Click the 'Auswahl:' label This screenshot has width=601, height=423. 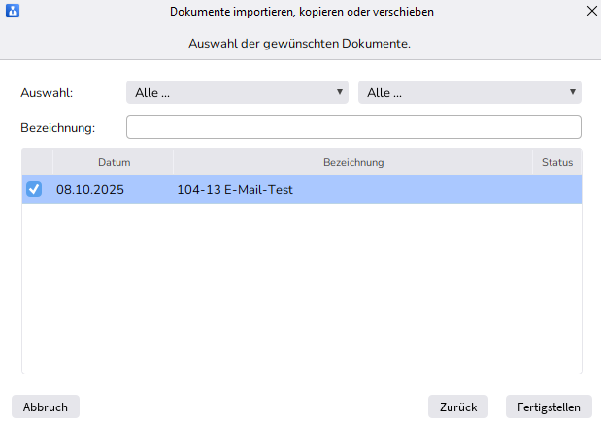click(x=48, y=93)
